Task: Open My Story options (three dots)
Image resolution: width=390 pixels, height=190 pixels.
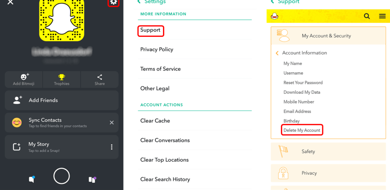Action: click(112, 147)
